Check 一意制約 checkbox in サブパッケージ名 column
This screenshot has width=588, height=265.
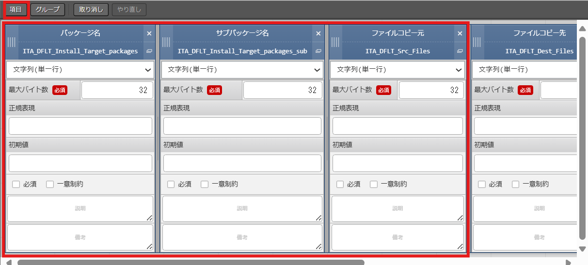205,184
